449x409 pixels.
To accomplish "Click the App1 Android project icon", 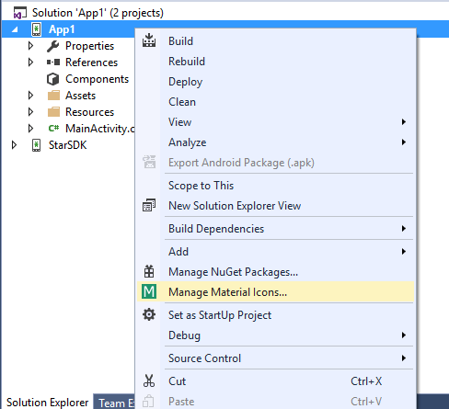I will pos(36,29).
